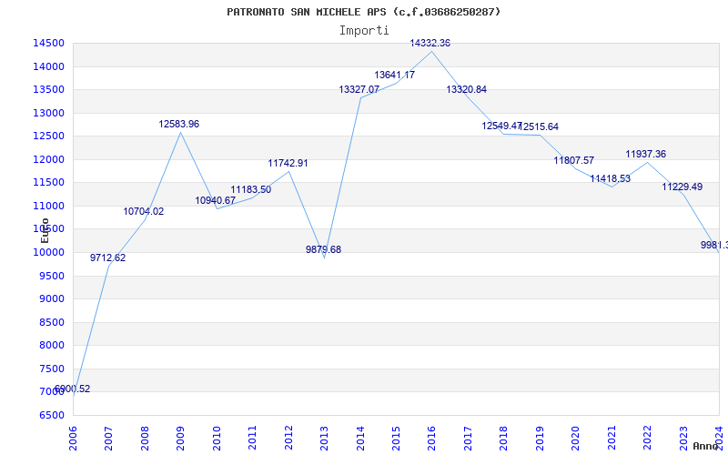Click the 12500 y-axis tick label
The height and width of the screenshot is (455, 728).
48,136
